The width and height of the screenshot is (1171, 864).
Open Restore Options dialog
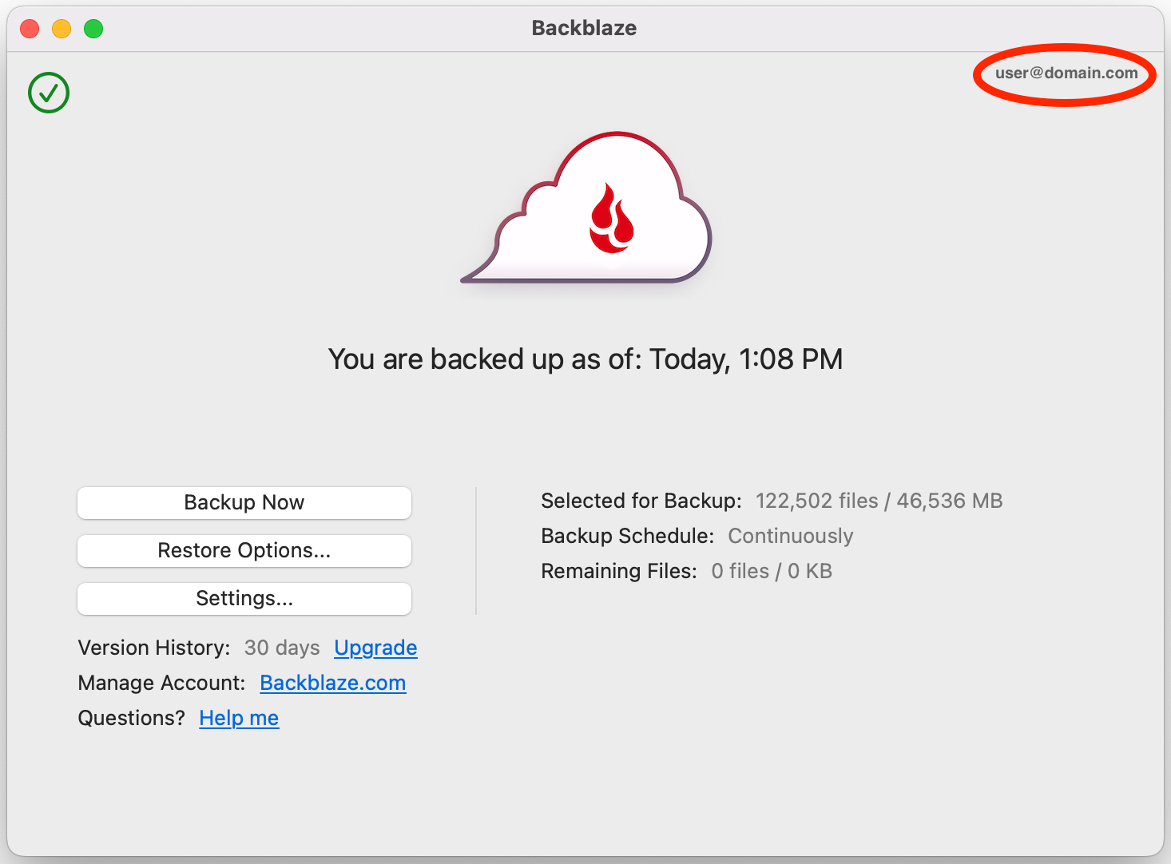(x=244, y=550)
